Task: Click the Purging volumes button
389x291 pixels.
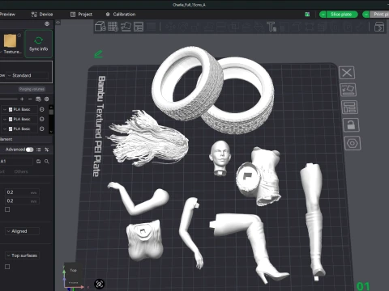Action: pyautogui.click(x=32, y=89)
